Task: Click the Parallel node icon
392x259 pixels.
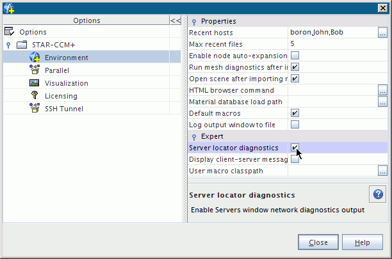Action: (35, 70)
